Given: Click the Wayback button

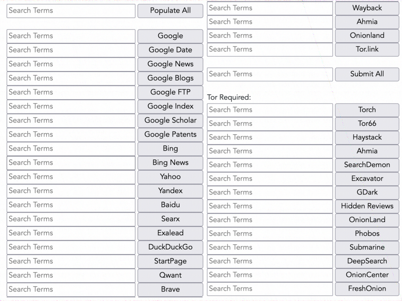Looking at the screenshot, I should pyautogui.click(x=367, y=8).
